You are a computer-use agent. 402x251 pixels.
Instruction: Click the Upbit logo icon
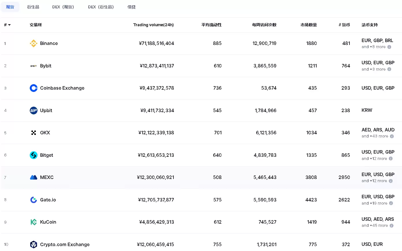point(33,110)
